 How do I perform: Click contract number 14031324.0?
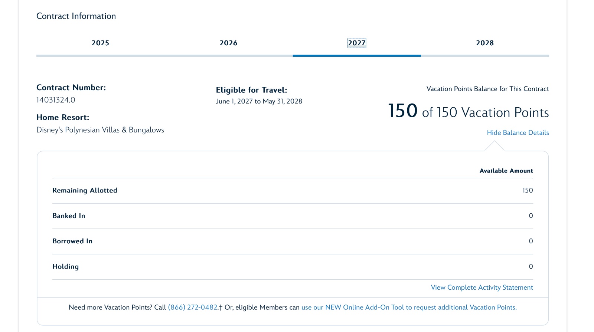(56, 100)
